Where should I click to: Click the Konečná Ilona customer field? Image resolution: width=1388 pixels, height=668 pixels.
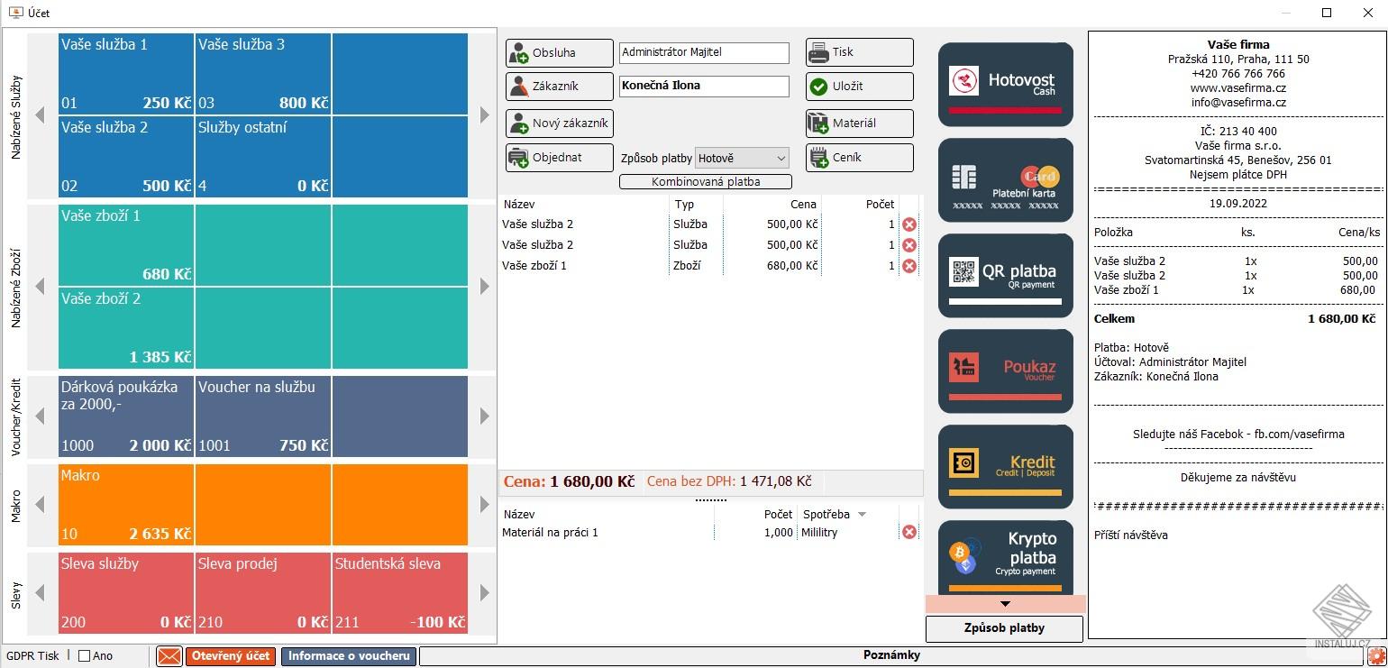click(704, 87)
